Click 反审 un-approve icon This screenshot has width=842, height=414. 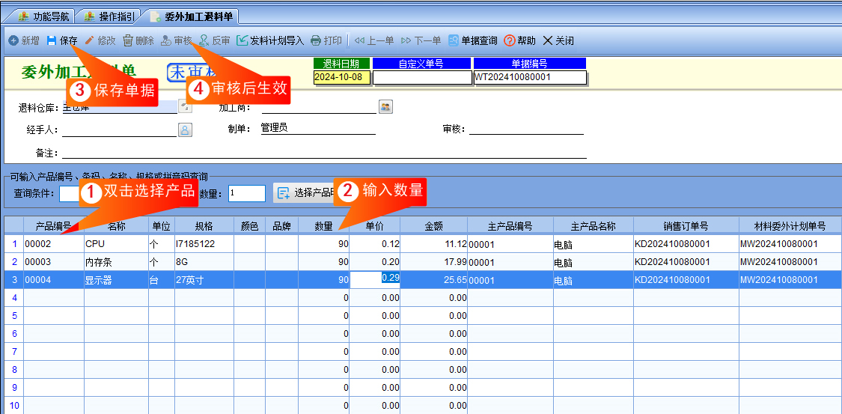204,40
